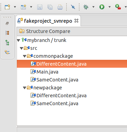Viewport: 127px width, 132px height.
Task: Open the Debug dropdown arrow
Action: pos(93,7)
